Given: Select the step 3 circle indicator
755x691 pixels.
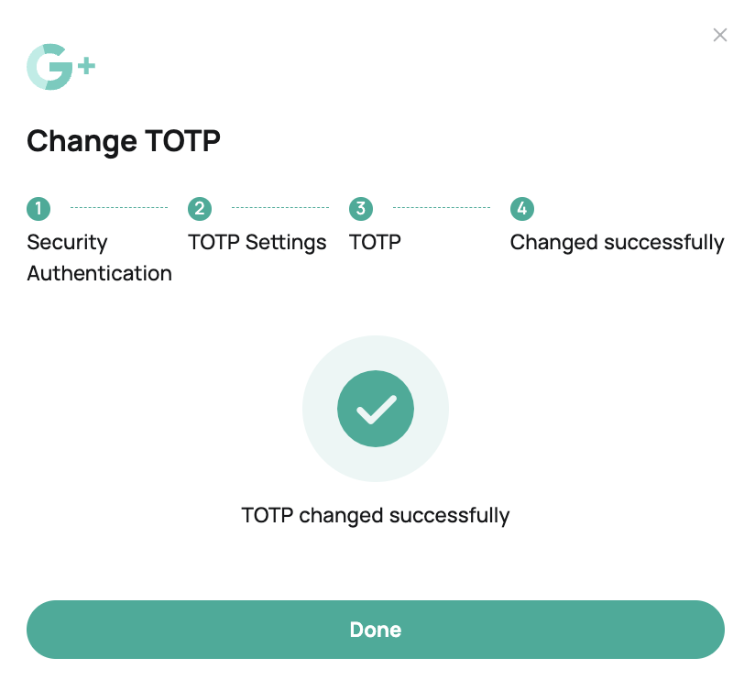Looking at the screenshot, I should tap(361, 209).
